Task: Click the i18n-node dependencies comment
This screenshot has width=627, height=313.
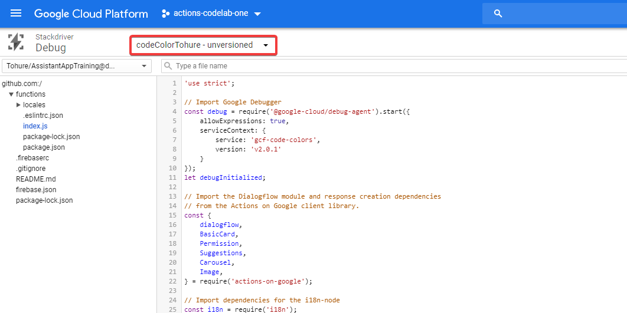Action: point(262,300)
